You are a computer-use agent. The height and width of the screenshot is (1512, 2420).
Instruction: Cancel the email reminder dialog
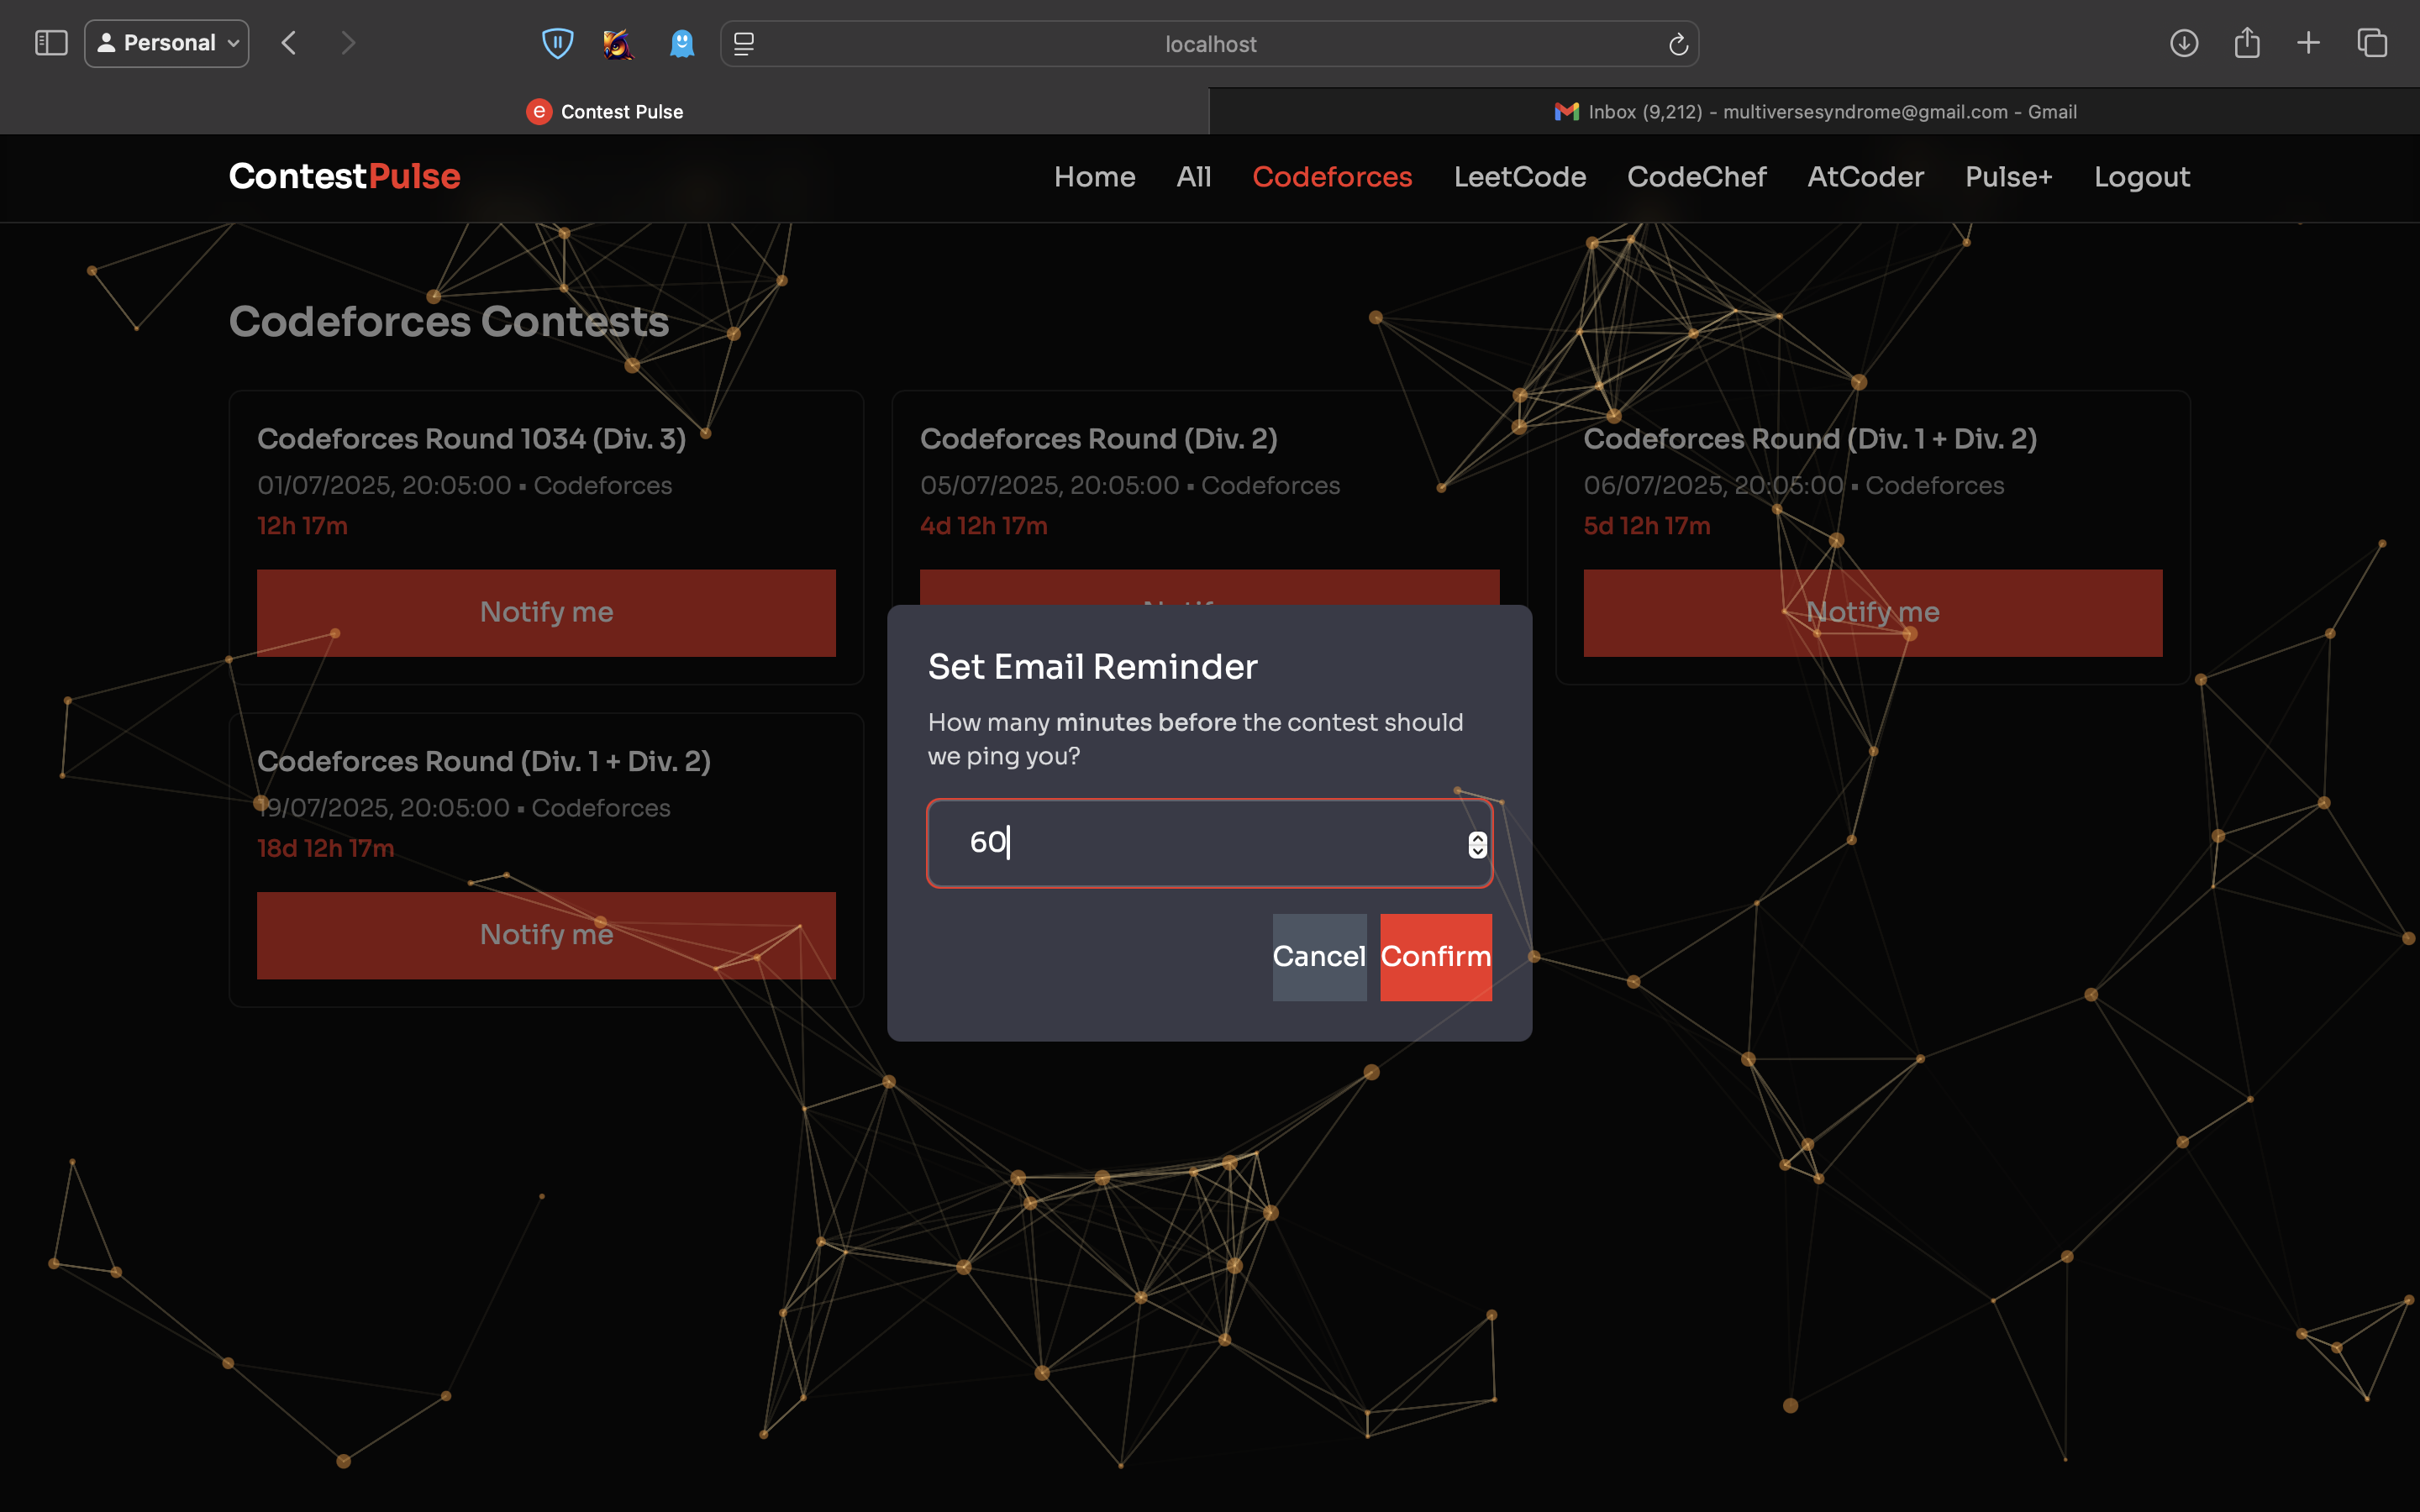[x=1319, y=957]
